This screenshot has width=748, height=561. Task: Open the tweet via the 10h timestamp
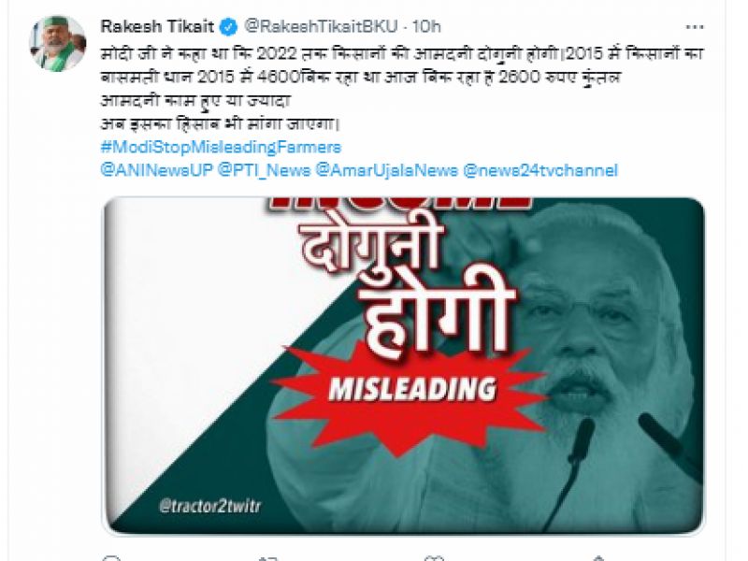426,27
